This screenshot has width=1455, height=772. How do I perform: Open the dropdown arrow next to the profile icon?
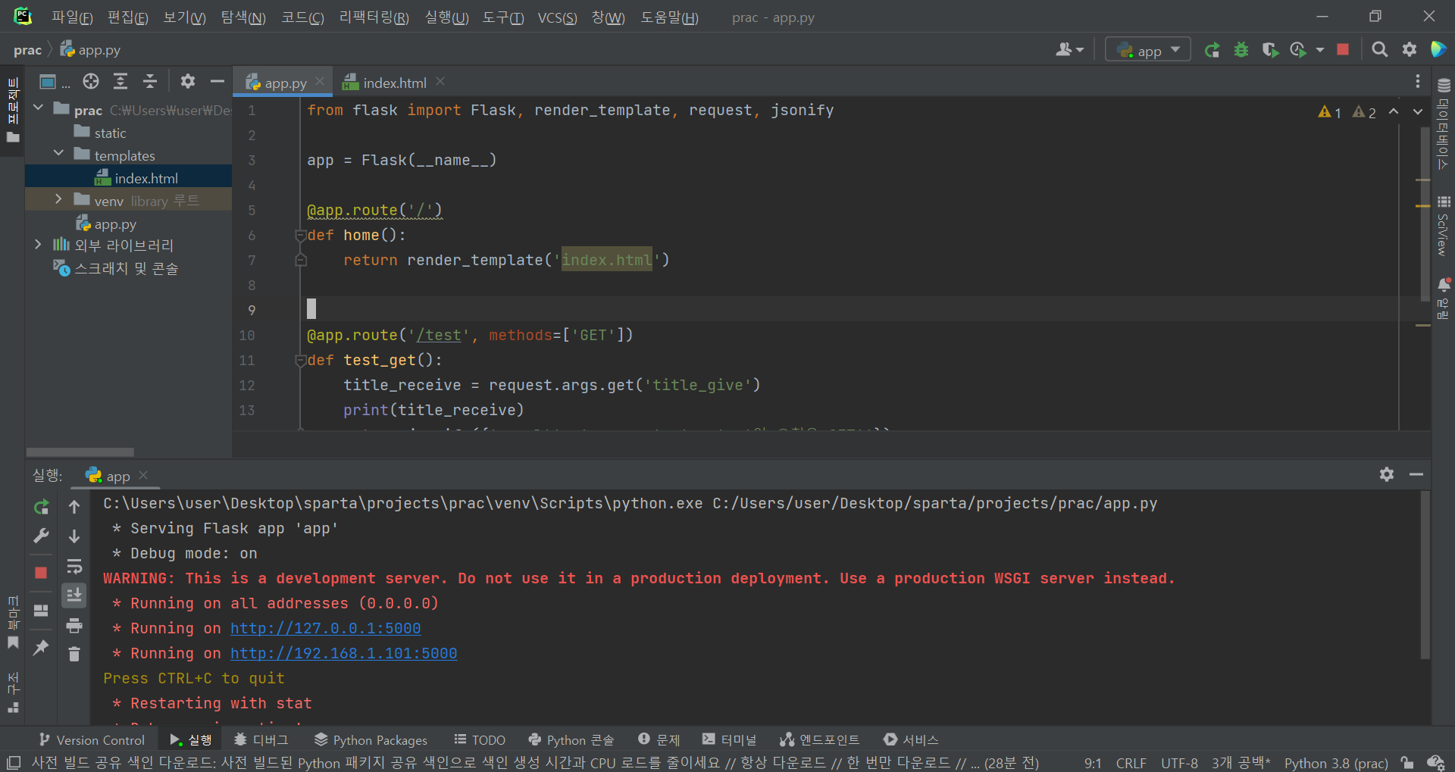click(x=1319, y=50)
